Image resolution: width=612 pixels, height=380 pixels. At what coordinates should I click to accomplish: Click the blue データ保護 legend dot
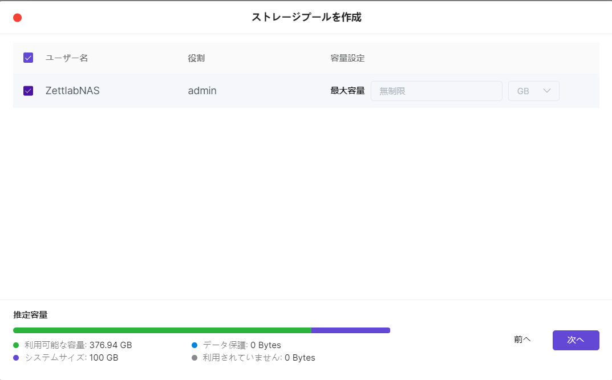coord(194,345)
